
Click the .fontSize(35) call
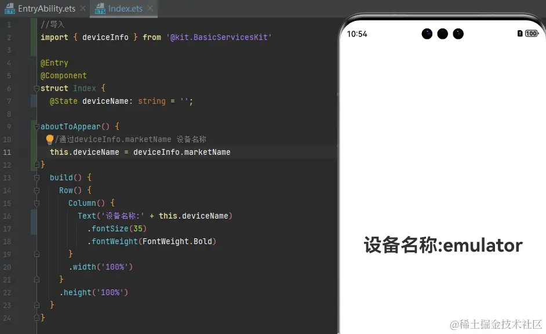pyautogui.click(x=117, y=229)
